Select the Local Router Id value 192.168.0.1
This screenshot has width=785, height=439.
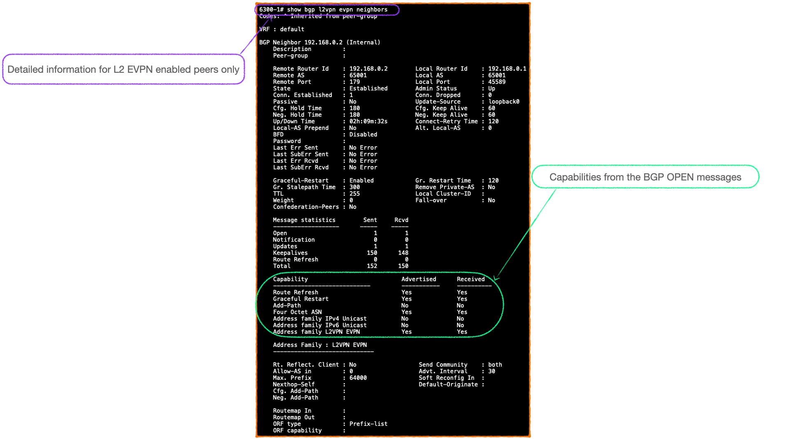click(507, 69)
